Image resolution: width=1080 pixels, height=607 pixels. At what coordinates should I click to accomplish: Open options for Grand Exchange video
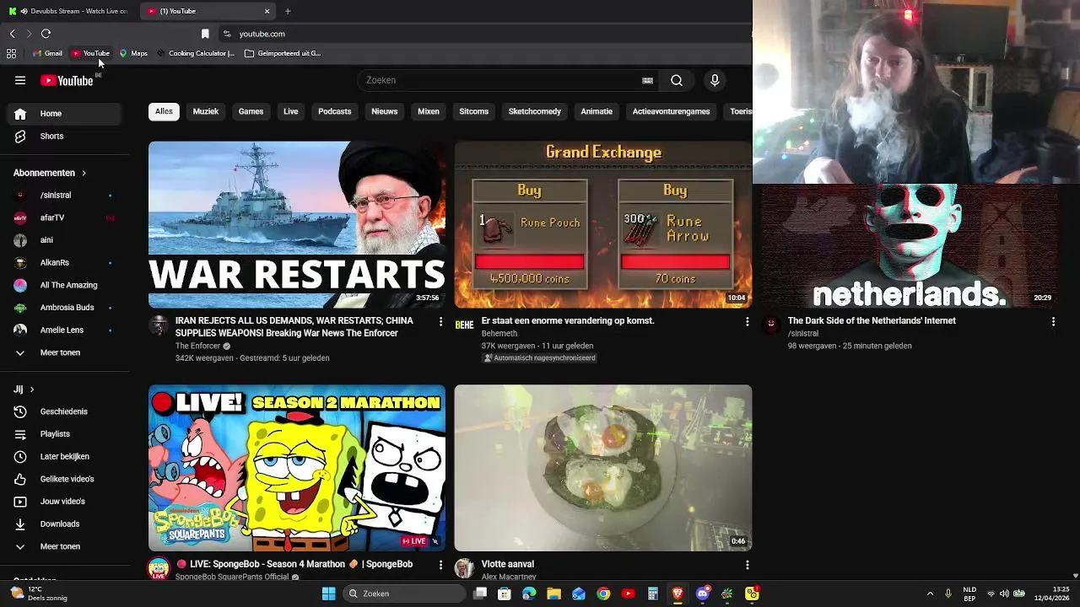click(x=747, y=321)
